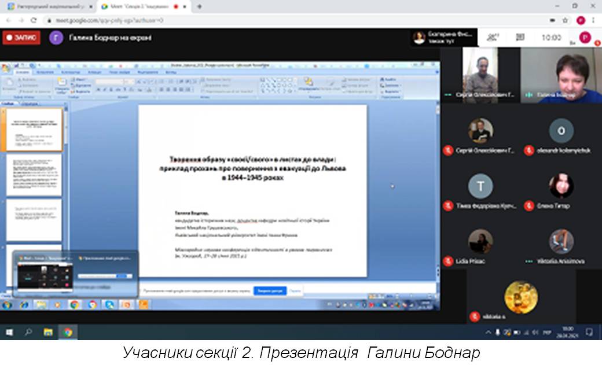Click muted mic icon beside Олена Титар

(528, 206)
